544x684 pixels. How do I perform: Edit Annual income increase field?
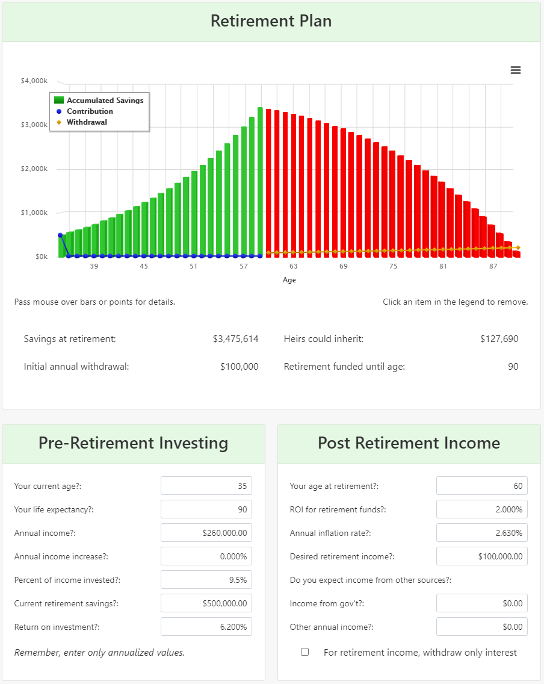tap(206, 556)
